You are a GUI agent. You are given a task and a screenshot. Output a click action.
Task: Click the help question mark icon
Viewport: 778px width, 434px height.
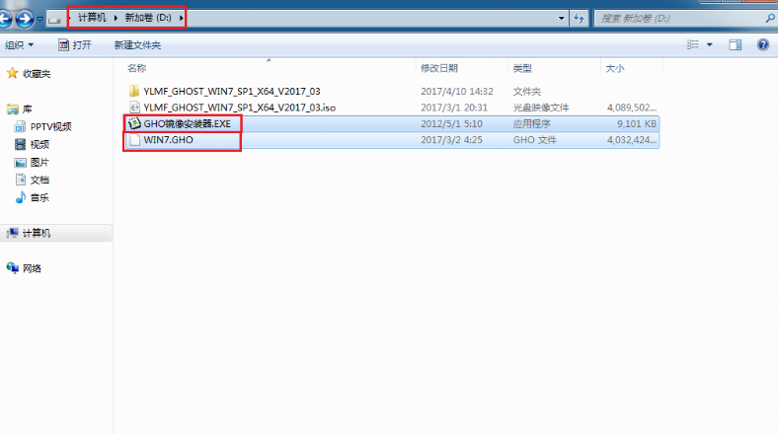[762, 45]
